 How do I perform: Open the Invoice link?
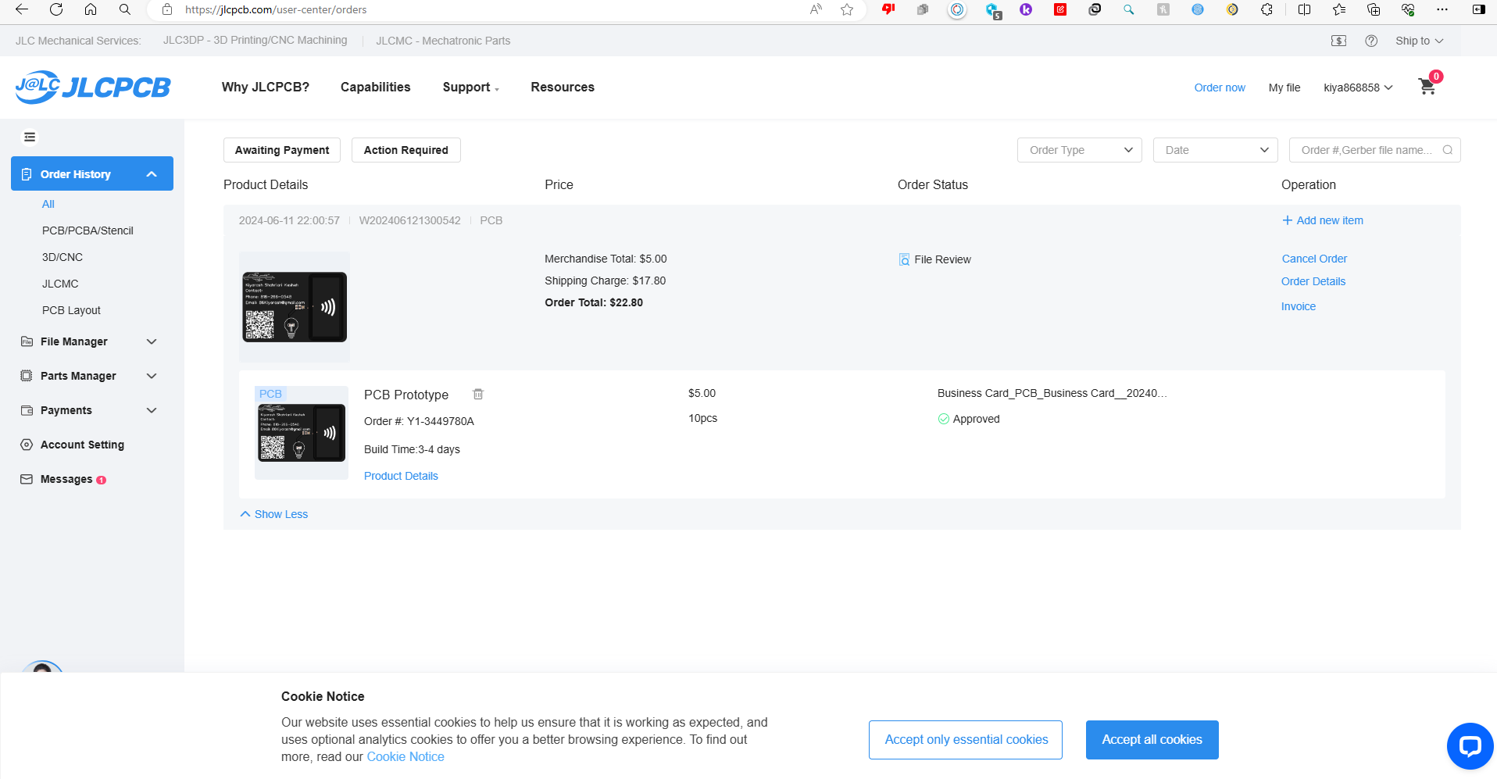click(x=1299, y=306)
